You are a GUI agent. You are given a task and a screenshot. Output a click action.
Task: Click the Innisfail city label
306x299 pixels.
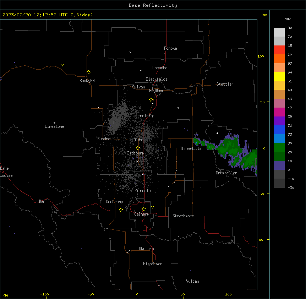147,116
